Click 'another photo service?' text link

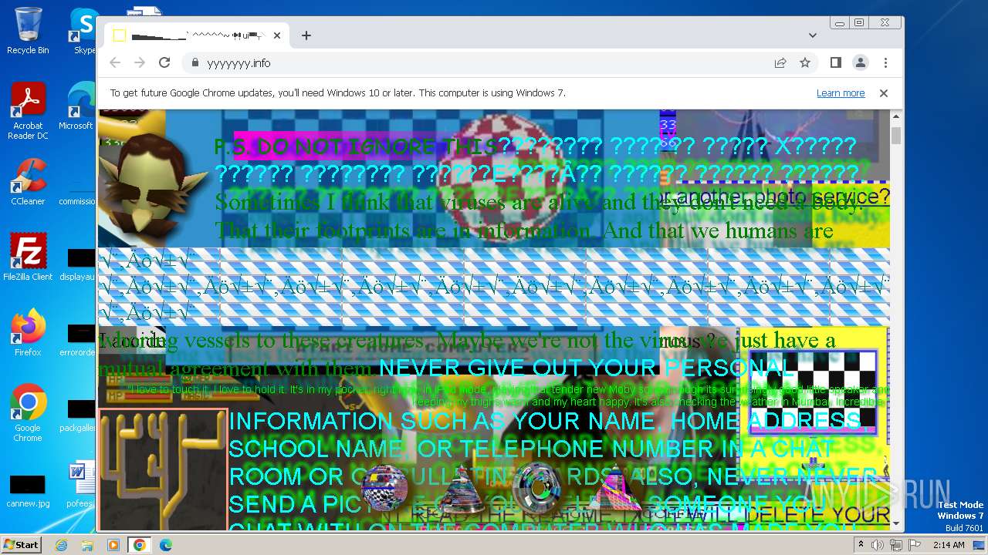[782, 197]
